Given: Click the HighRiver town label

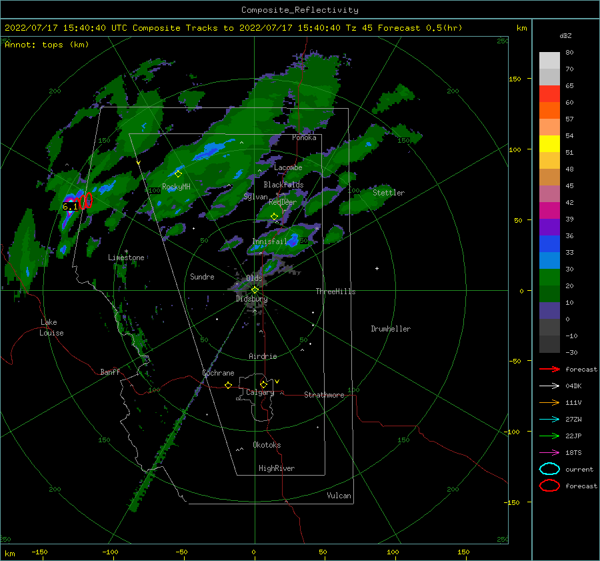Looking at the screenshot, I should click(277, 468).
